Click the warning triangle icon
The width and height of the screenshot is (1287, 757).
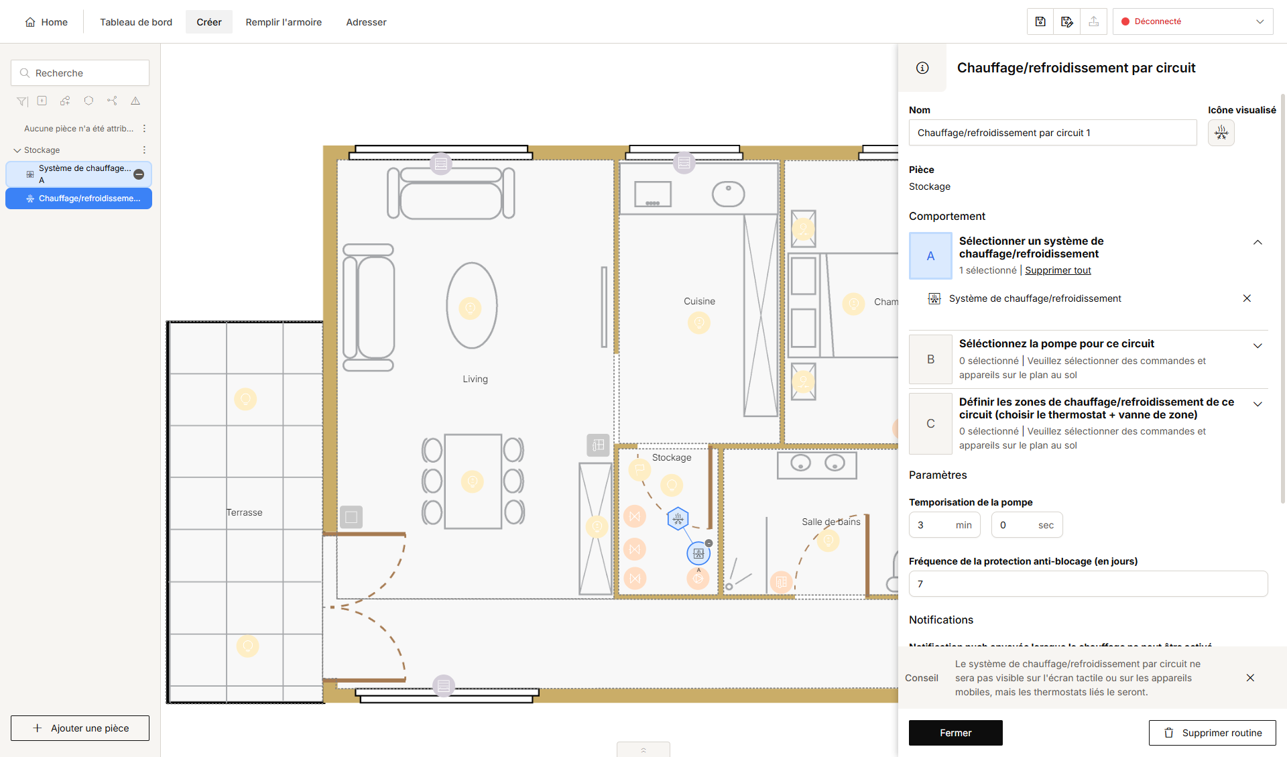[135, 101]
